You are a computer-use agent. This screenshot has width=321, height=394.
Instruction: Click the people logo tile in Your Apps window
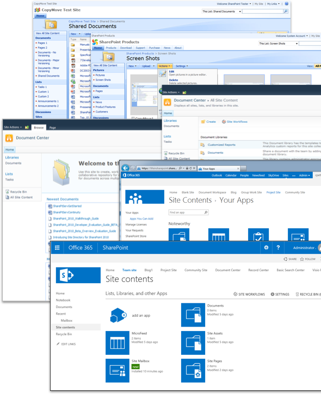tap(145, 197)
